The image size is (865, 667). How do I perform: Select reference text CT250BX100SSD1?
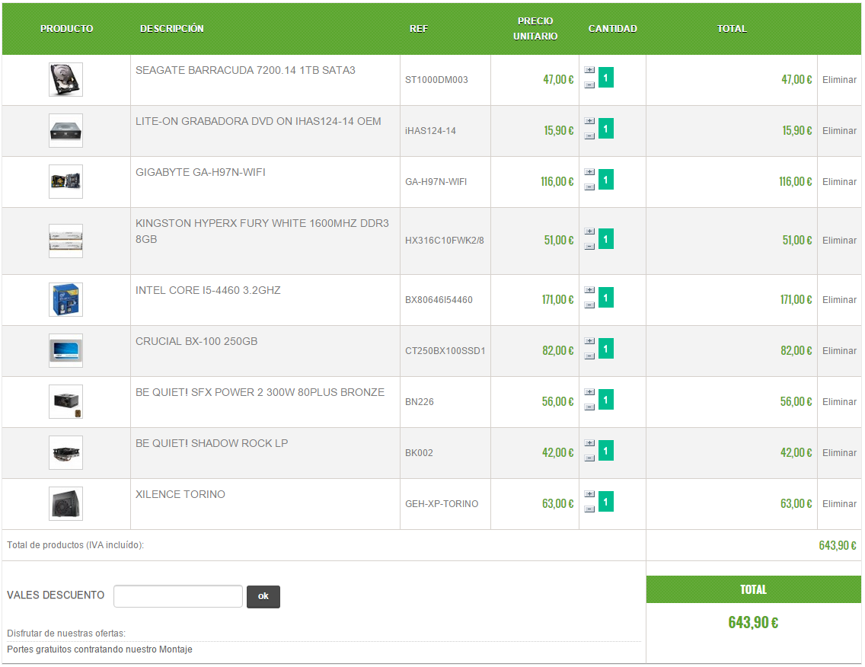(445, 351)
